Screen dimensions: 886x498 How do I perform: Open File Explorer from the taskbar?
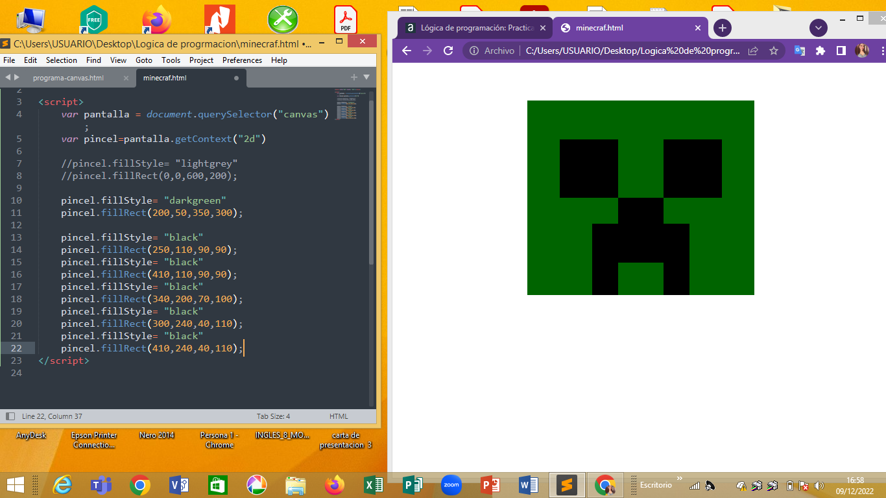click(x=296, y=484)
